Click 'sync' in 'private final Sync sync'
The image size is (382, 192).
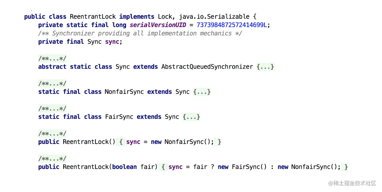click(112, 42)
